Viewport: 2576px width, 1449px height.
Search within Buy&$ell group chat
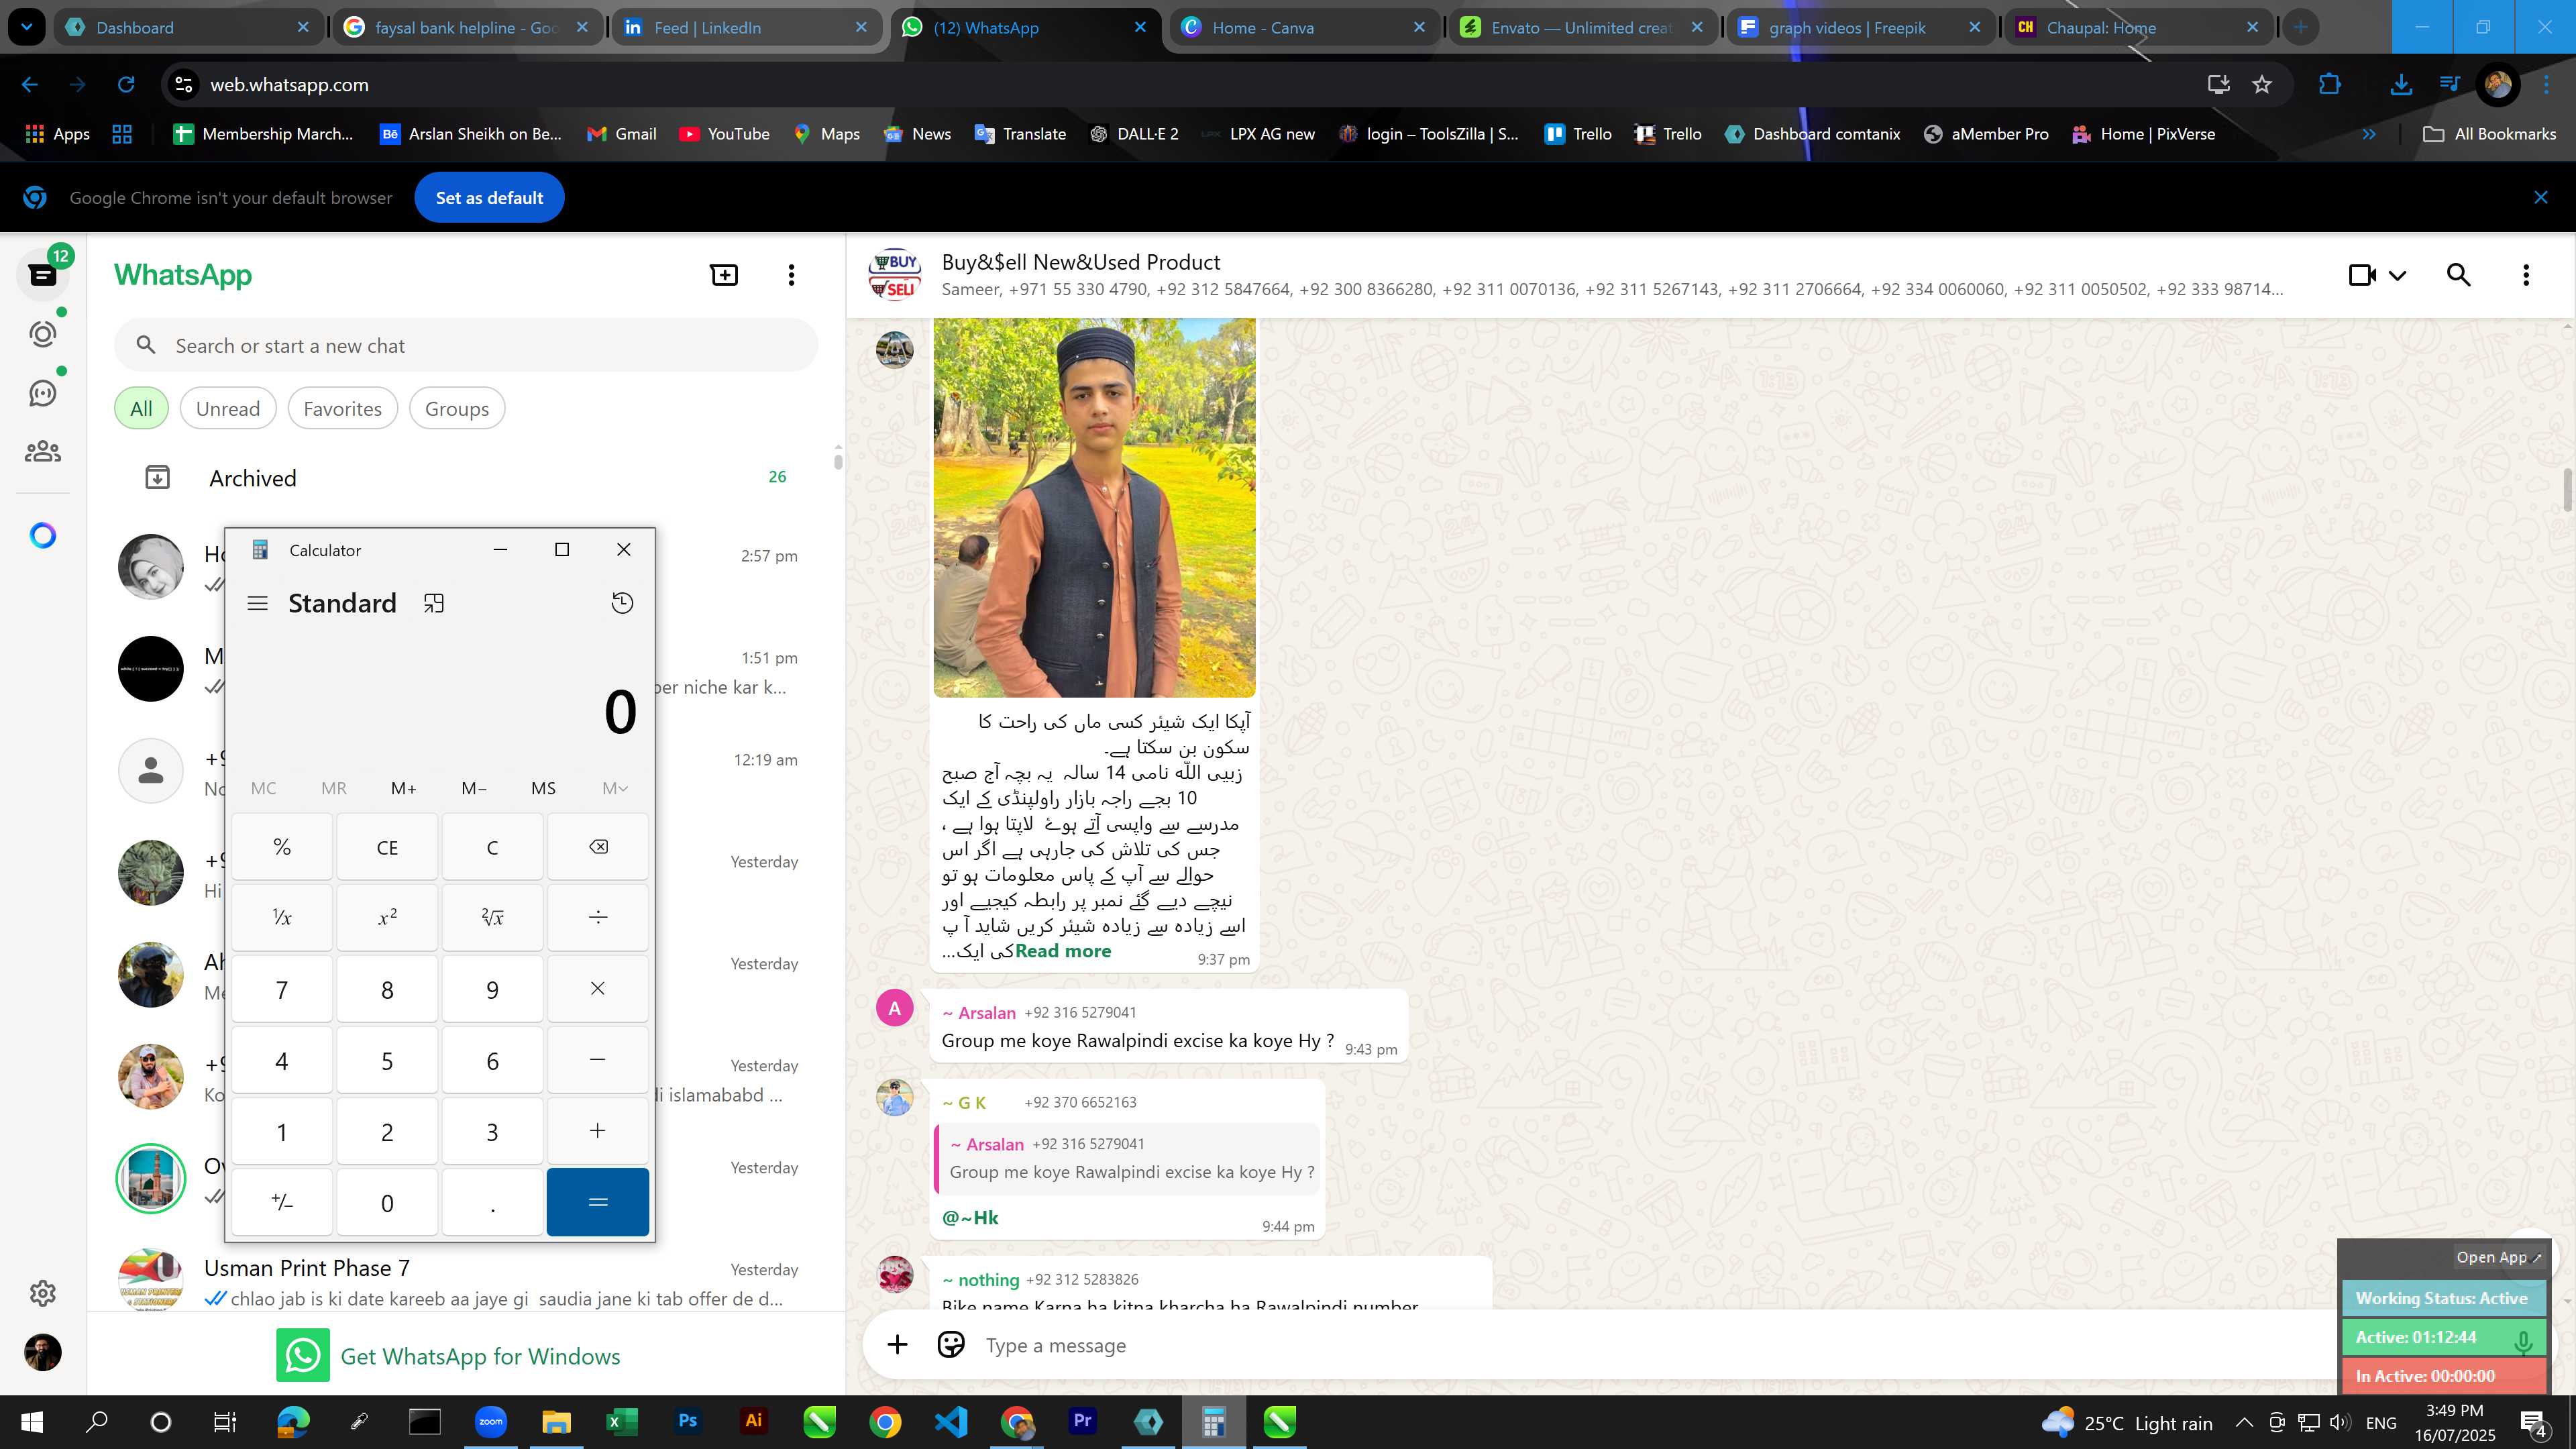(2459, 275)
